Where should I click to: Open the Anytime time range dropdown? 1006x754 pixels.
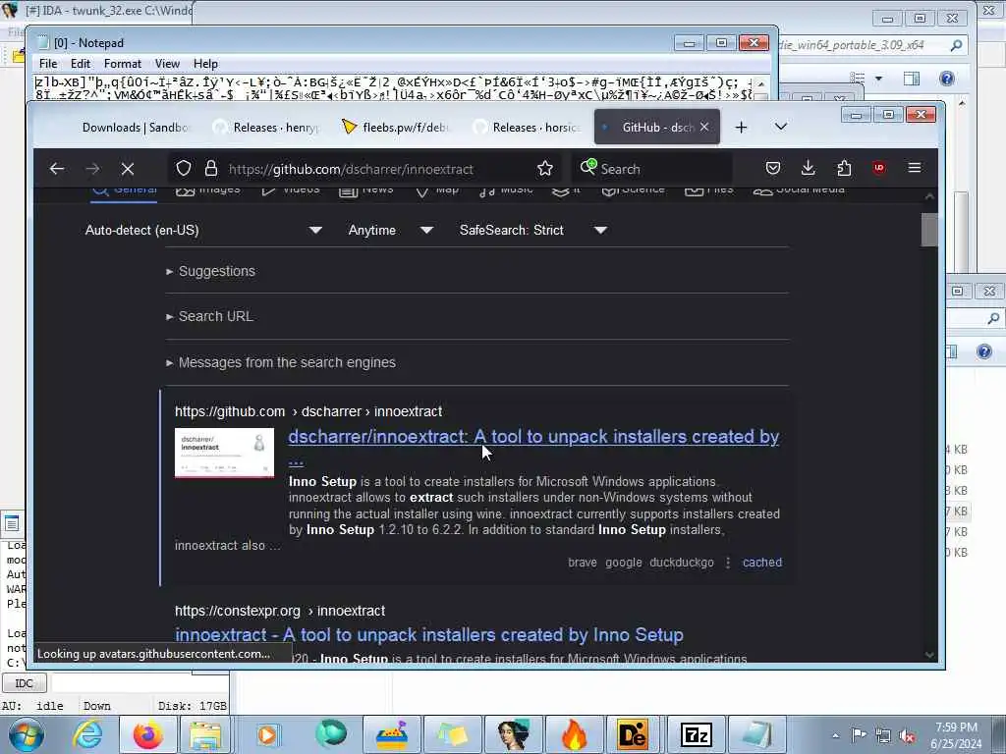(x=391, y=230)
